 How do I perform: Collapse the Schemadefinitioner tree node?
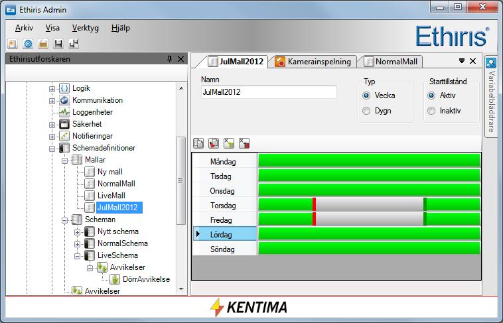(52, 149)
